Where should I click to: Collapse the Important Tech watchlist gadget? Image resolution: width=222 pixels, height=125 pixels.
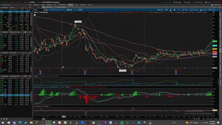tap(1, 76)
